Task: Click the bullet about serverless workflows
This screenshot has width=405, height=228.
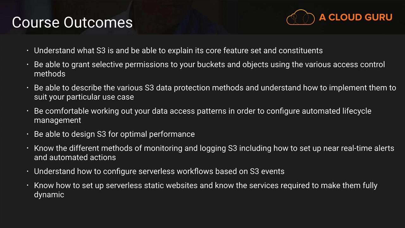Action: 159,171
